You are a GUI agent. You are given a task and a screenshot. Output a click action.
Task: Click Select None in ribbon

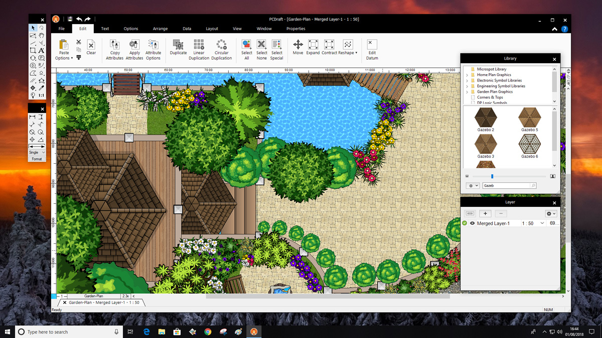coord(261,50)
